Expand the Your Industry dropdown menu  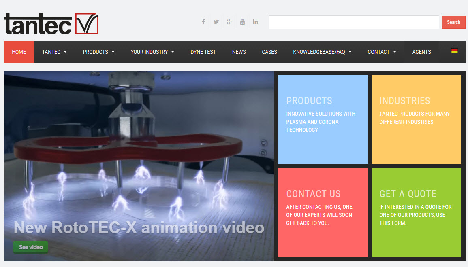(x=152, y=52)
